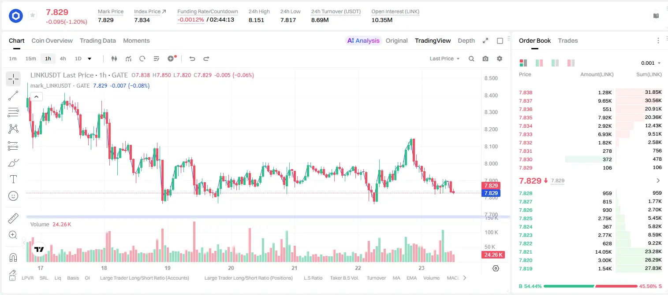The height and width of the screenshot is (295, 668).
Task: Show only sell orders in order book
Action: (x=571, y=63)
